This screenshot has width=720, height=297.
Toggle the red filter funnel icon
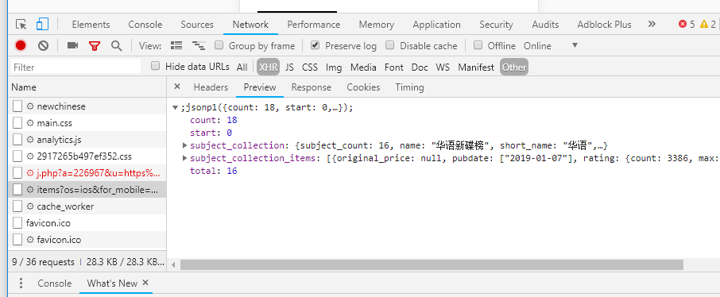coord(95,45)
